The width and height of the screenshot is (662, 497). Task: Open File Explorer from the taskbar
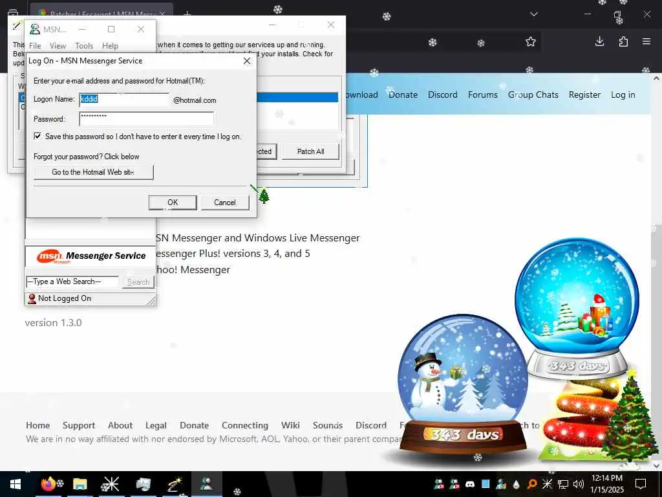(80, 484)
